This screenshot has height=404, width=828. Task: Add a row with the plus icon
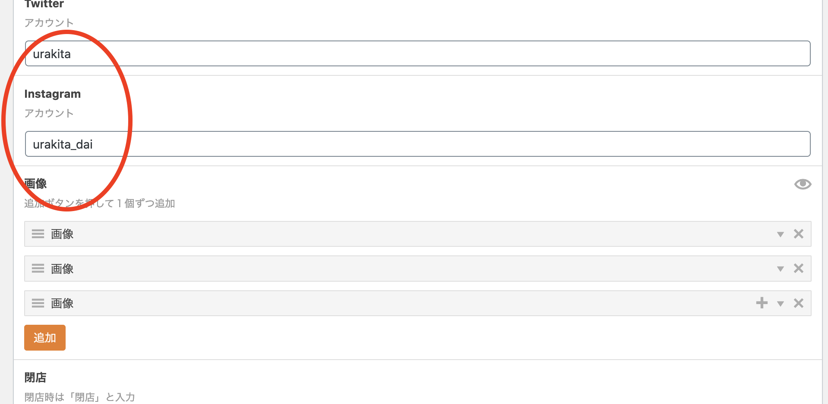point(762,303)
